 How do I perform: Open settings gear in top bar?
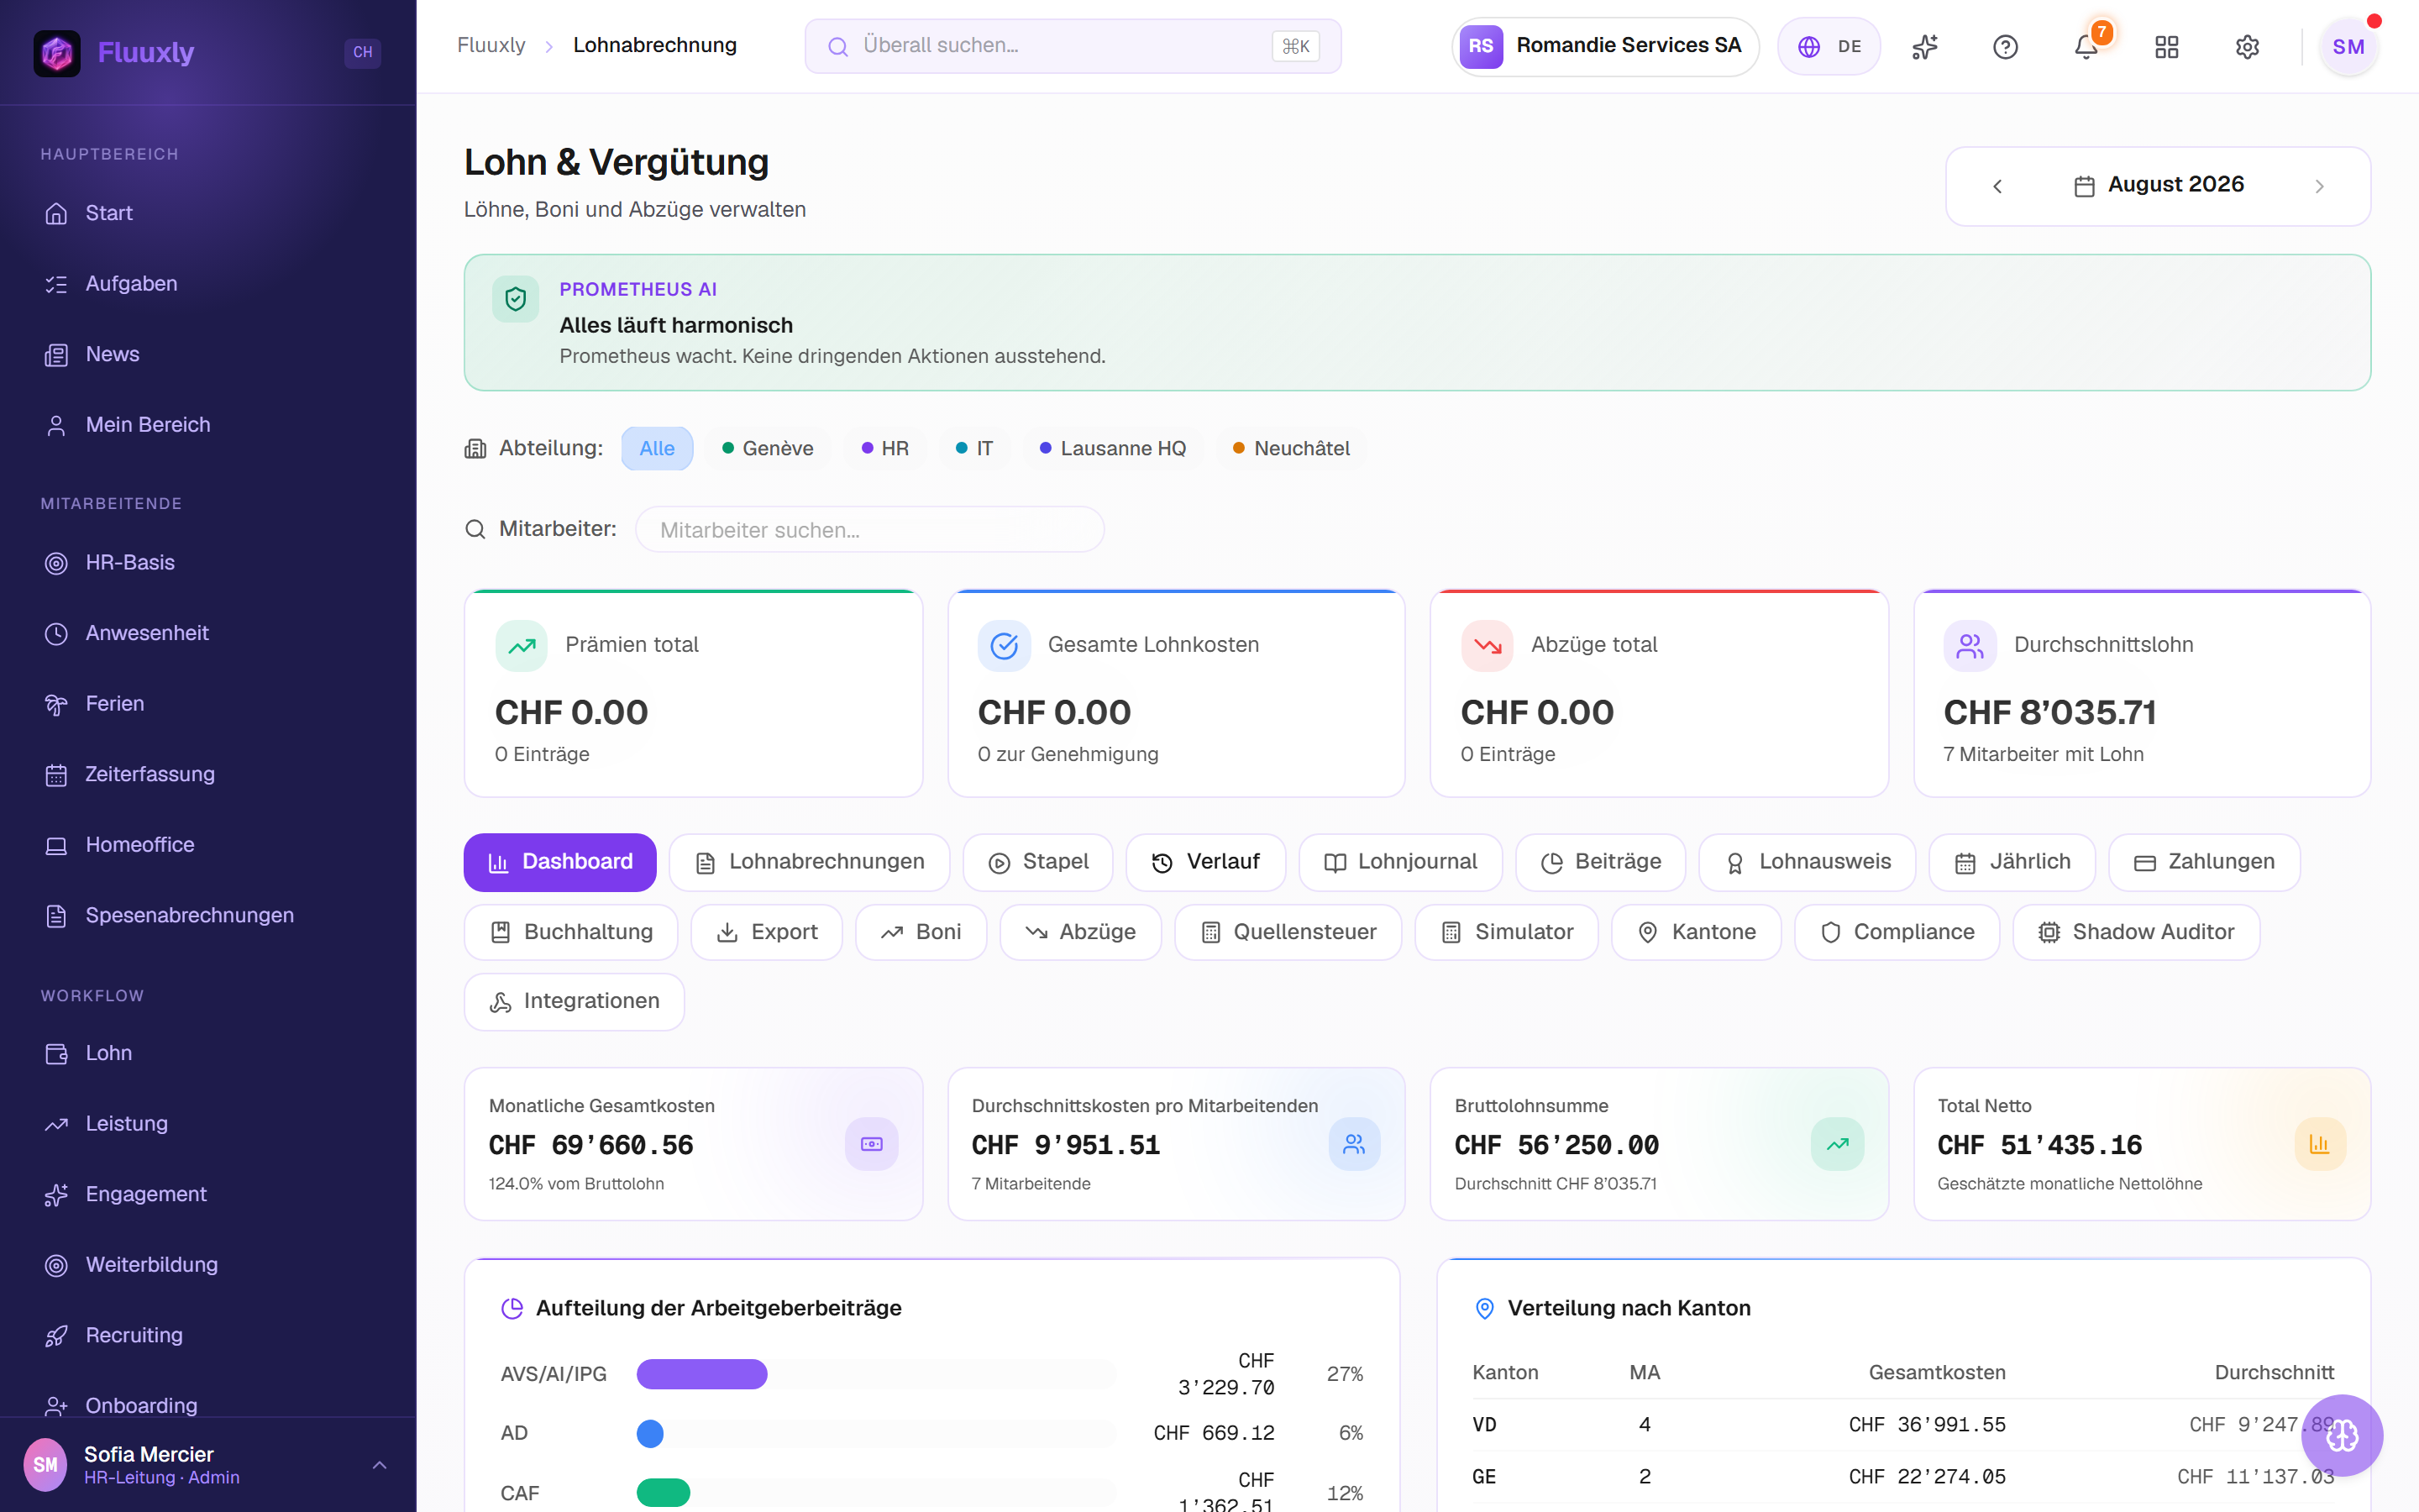(2247, 47)
